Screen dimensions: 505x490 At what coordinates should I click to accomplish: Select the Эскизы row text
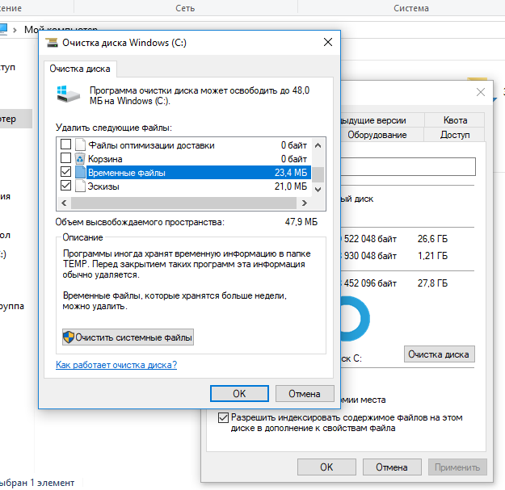103,186
